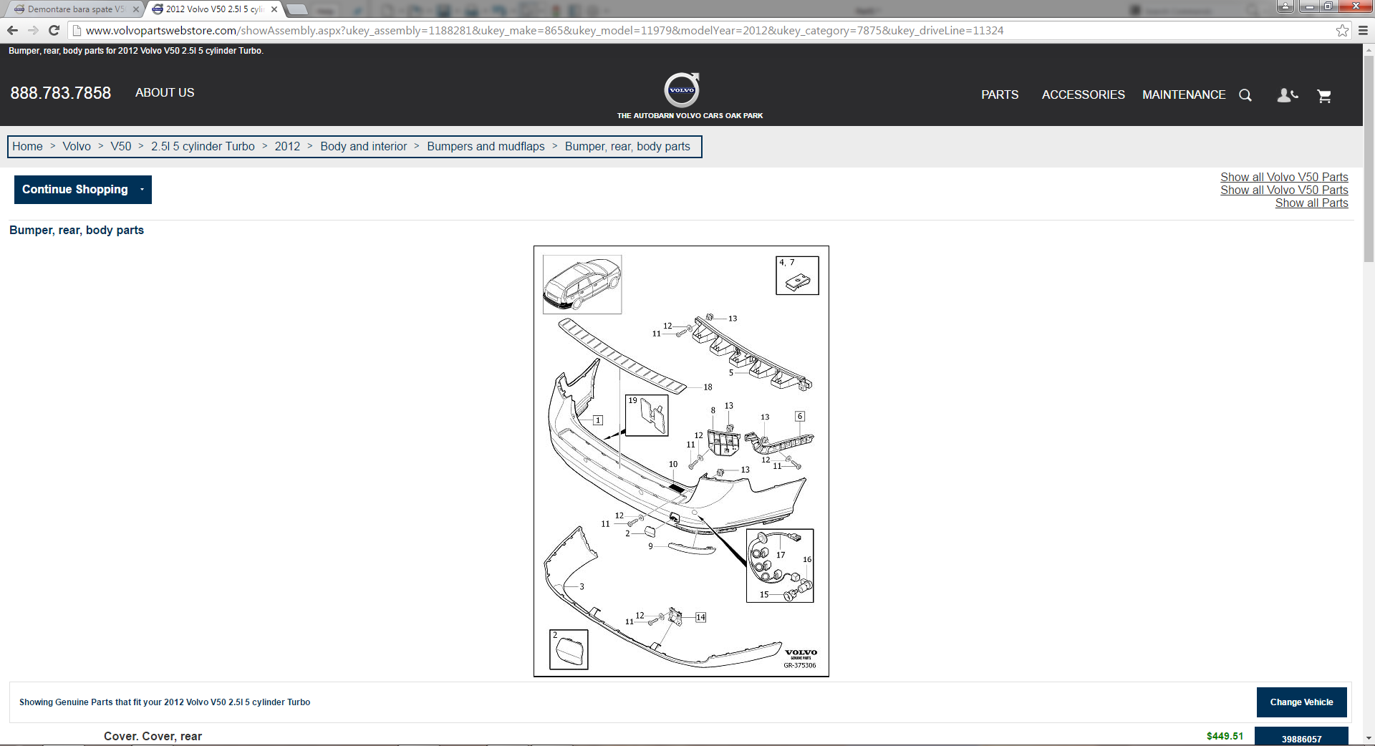Close the 2012 Volvo V50 tab

click(274, 9)
